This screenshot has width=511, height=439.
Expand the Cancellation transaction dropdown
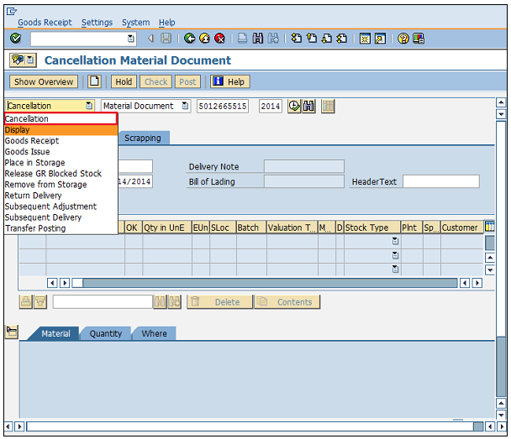pos(89,106)
